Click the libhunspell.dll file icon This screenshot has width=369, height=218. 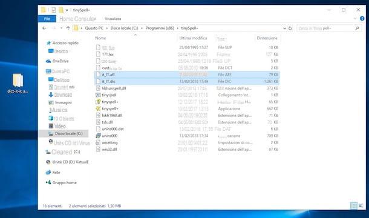[98, 88]
